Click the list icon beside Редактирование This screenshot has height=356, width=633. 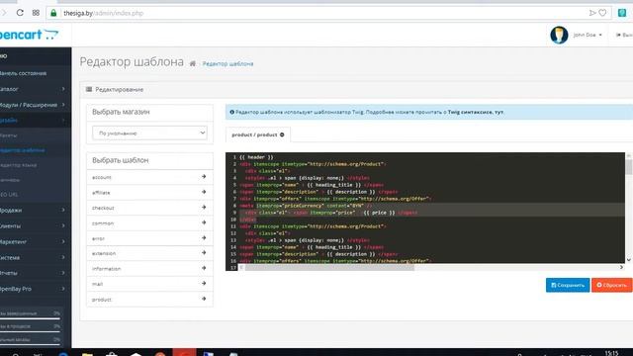point(89,89)
